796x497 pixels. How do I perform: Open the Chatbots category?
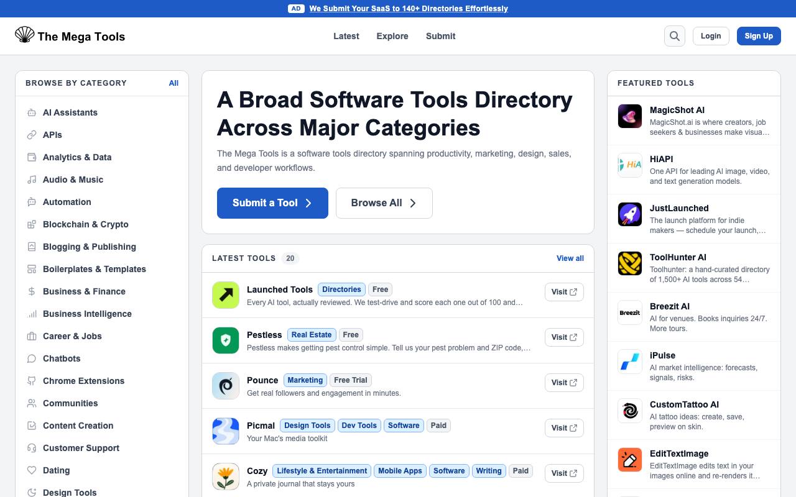coord(102,358)
